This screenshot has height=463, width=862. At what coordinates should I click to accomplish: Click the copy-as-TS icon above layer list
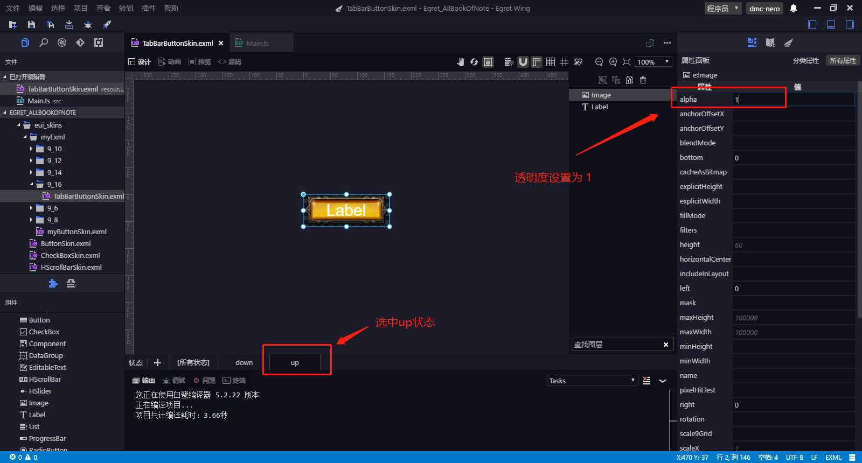pyautogui.click(x=629, y=80)
